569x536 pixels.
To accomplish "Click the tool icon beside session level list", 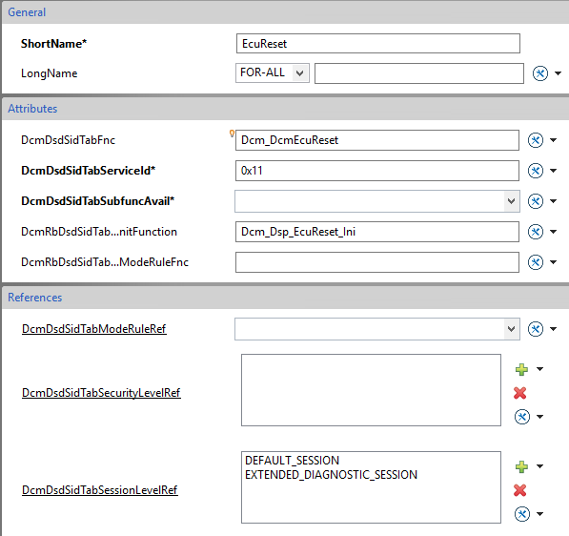I will [x=522, y=514].
